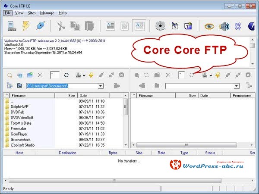Click the Cut scissors icon
The height and width of the screenshot is (194, 259).
tap(60, 26)
